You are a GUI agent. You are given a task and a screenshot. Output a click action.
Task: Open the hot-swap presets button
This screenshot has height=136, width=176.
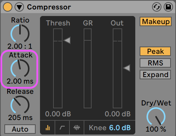[157, 7]
